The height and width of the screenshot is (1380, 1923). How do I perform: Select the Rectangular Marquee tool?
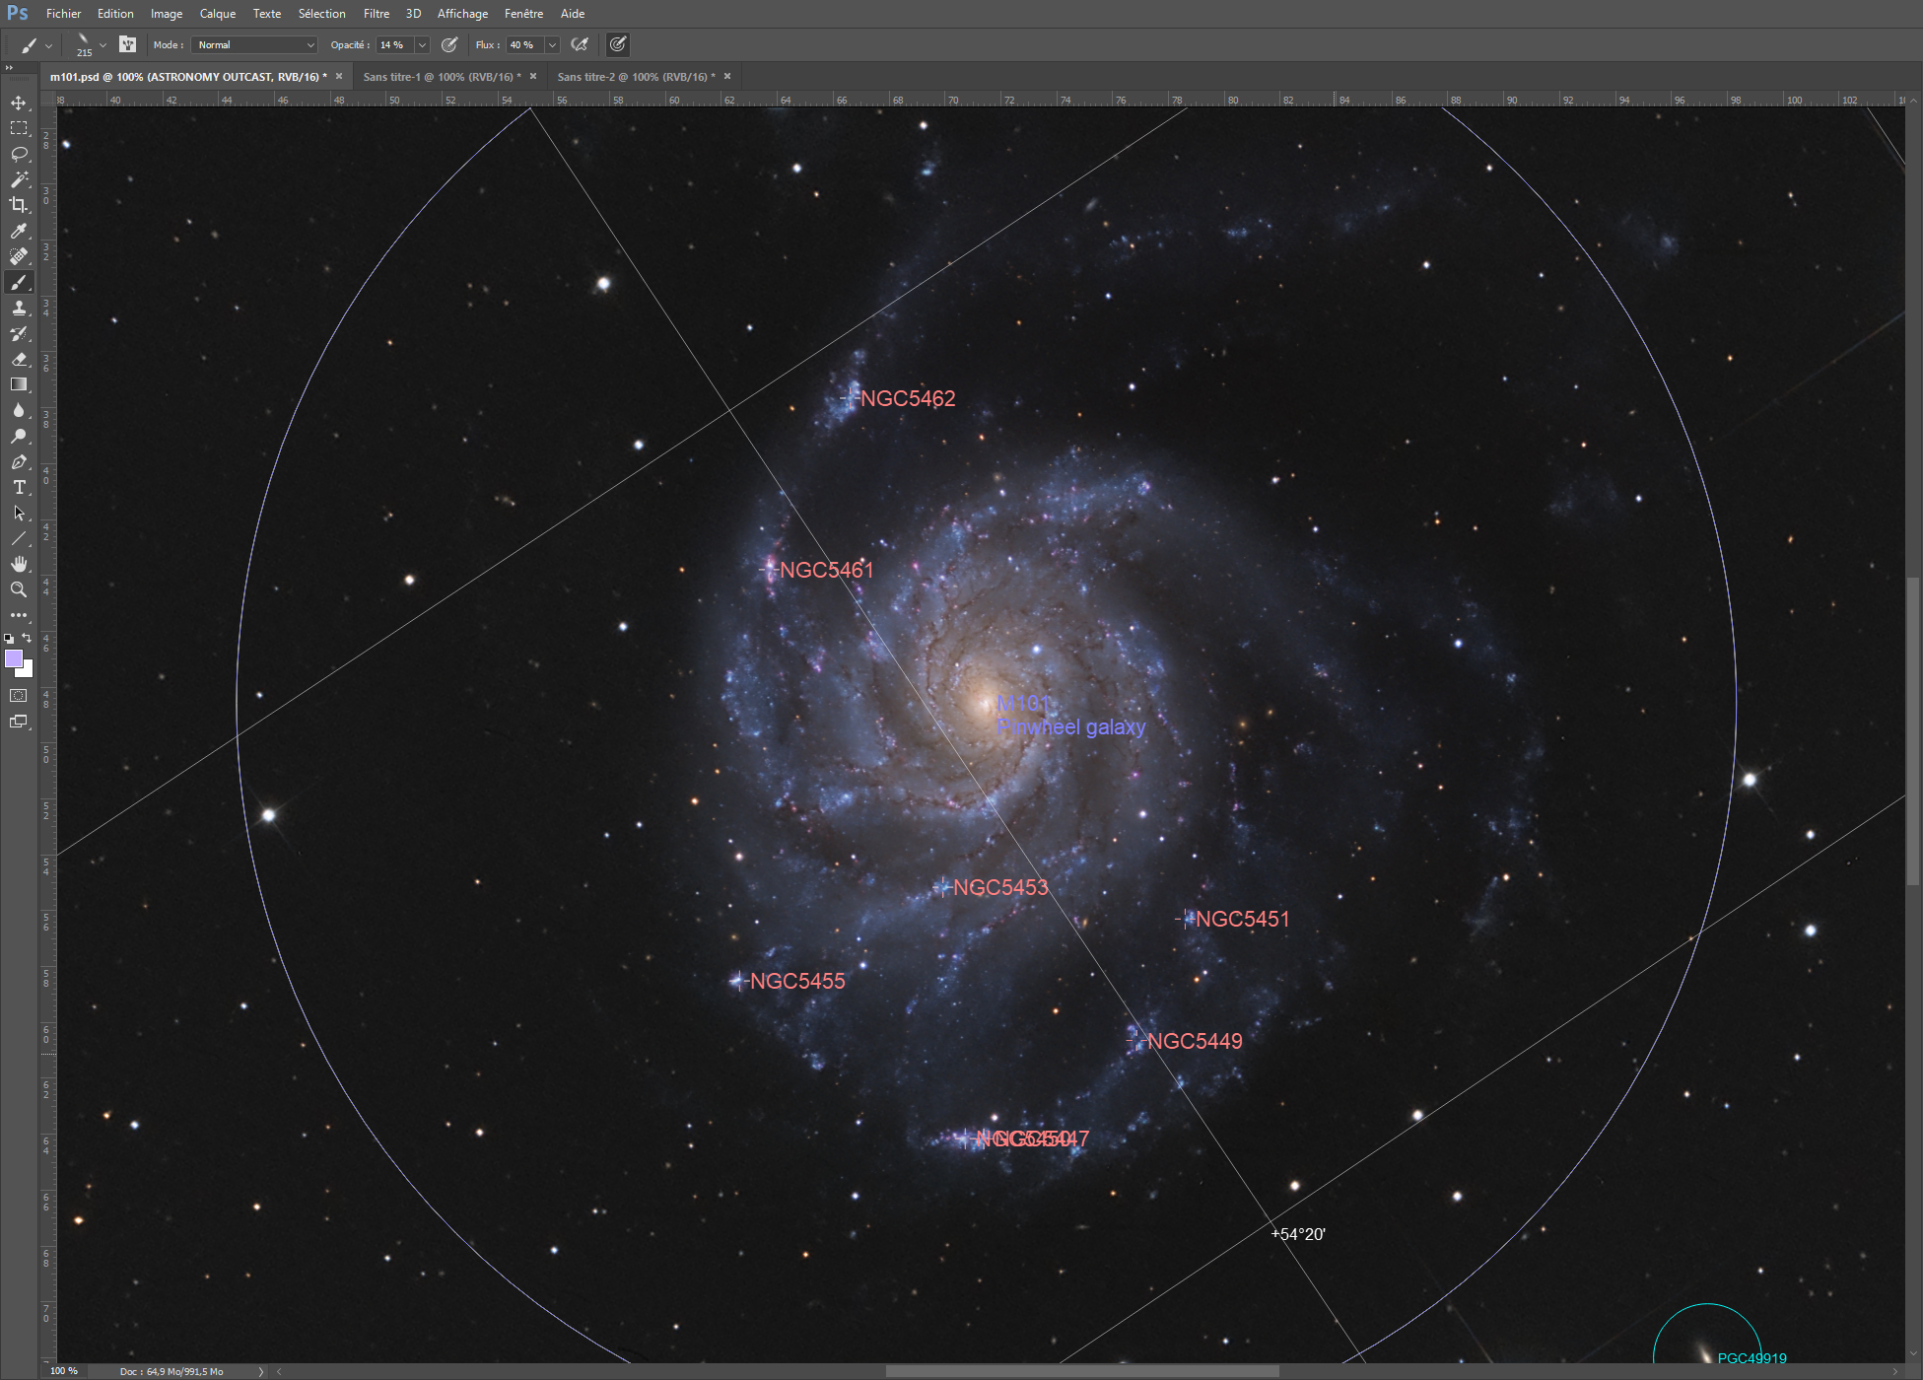pyautogui.click(x=19, y=128)
